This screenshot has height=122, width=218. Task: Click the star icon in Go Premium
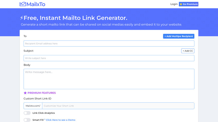coord(181,4)
